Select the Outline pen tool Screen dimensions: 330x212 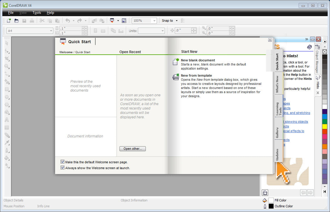click(7, 150)
